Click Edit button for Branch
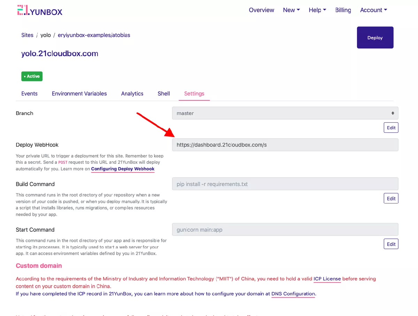This screenshot has height=316, width=418. tap(391, 128)
